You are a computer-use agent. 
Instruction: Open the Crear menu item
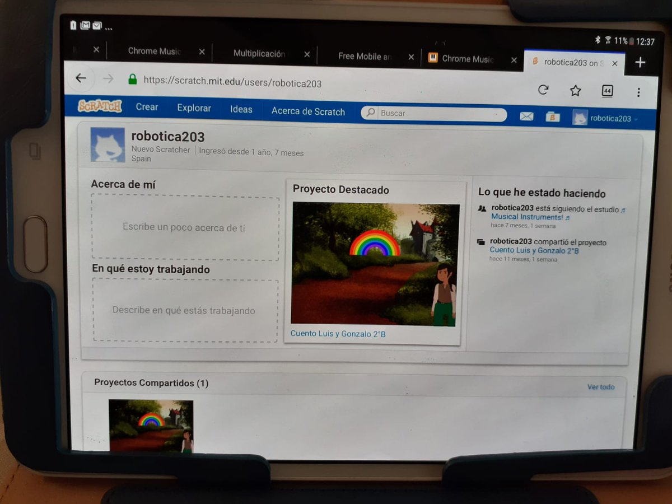pyautogui.click(x=147, y=107)
